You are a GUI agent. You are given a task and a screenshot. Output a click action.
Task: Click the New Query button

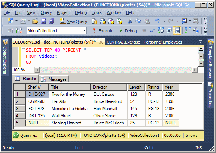(x=73, y=21)
